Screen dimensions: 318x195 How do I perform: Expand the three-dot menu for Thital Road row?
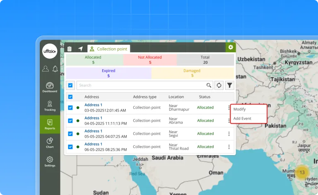(229, 147)
